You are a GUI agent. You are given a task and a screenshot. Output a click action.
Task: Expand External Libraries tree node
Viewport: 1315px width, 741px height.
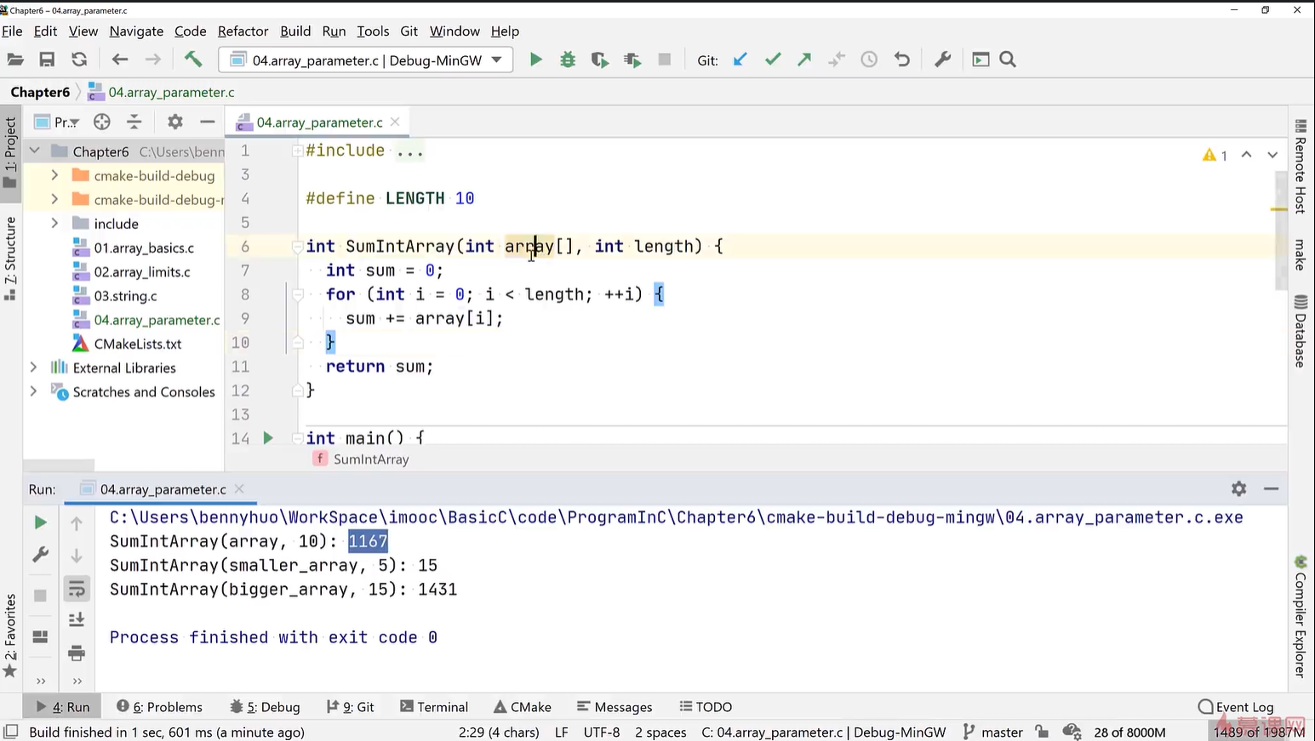pos(33,368)
